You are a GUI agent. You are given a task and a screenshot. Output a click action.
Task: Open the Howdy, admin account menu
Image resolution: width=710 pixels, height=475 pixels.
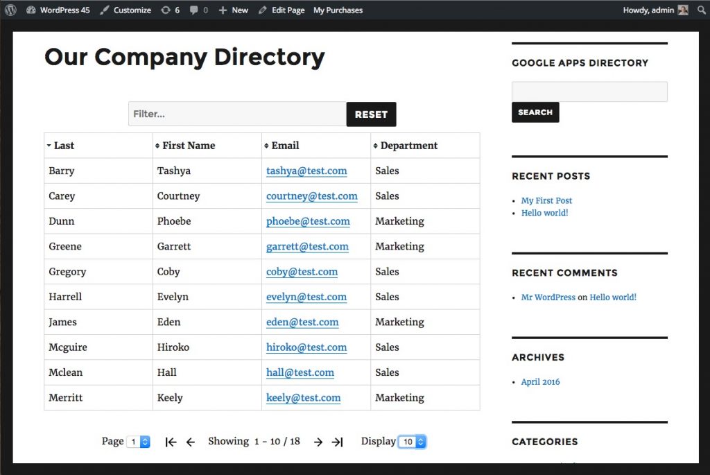click(x=655, y=10)
